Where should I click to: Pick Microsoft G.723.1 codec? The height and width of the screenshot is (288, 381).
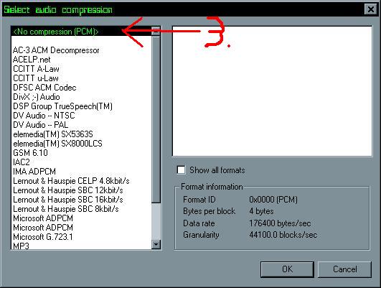pyautogui.click(x=43, y=237)
